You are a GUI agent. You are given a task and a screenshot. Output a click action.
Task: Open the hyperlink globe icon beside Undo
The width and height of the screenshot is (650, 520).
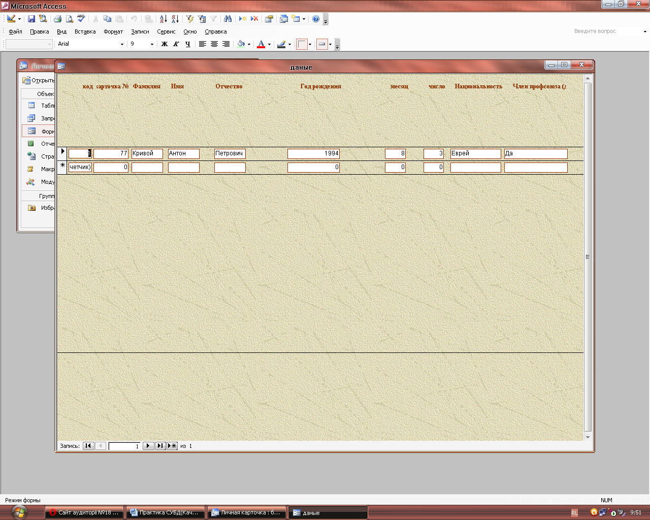[148, 19]
